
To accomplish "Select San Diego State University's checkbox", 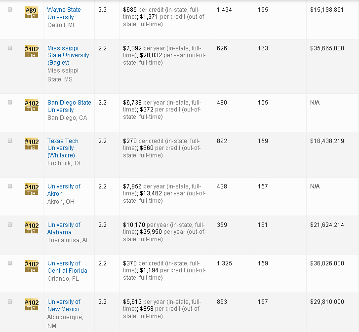I will click(x=10, y=102).
